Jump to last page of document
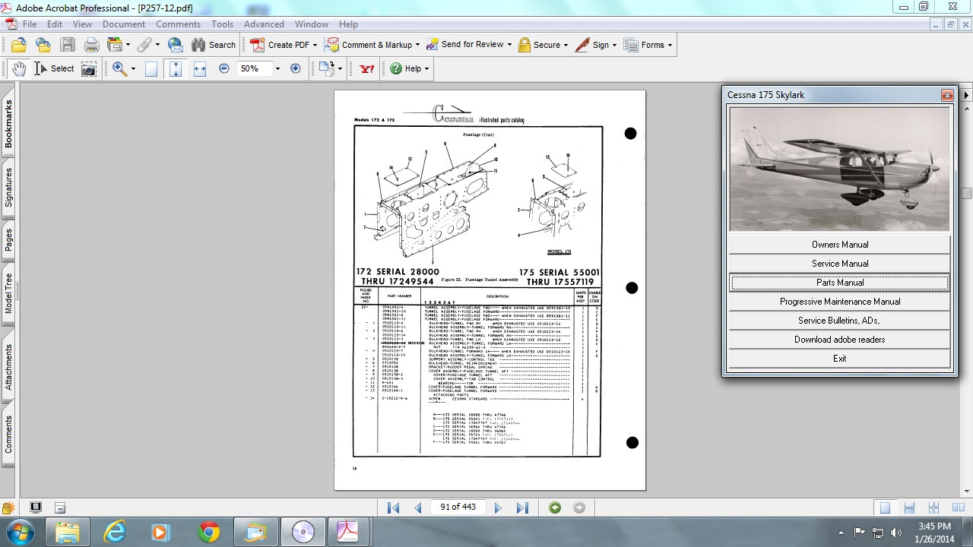Viewport: 973px width, 547px height. 522,507
